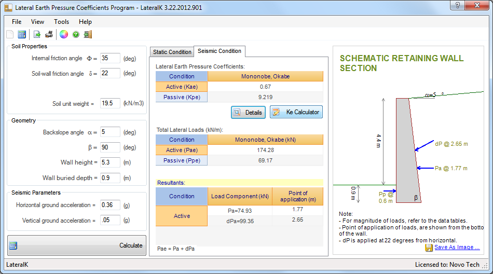Screen dimensions: 493x274
Task: Select the Seismic Condition tab
Action: [220, 51]
